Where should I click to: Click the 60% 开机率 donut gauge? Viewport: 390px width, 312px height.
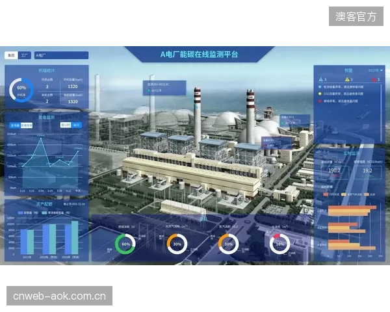[21, 90]
